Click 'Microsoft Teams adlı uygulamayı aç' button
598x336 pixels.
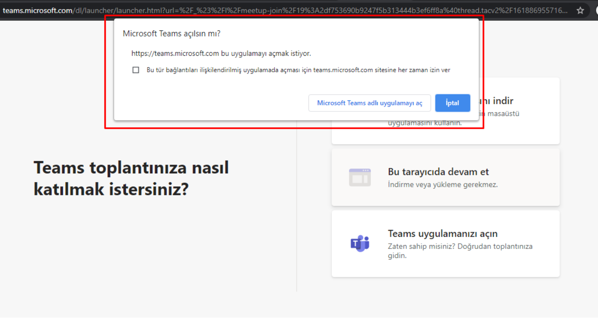click(x=369, y=103)
